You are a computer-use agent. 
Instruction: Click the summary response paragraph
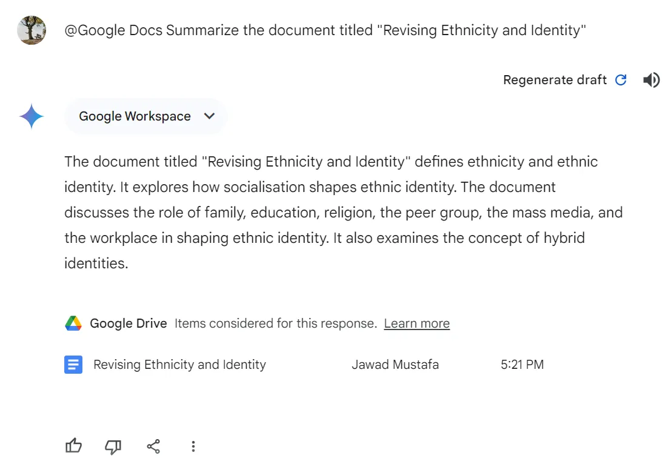[x=343, y=213]
